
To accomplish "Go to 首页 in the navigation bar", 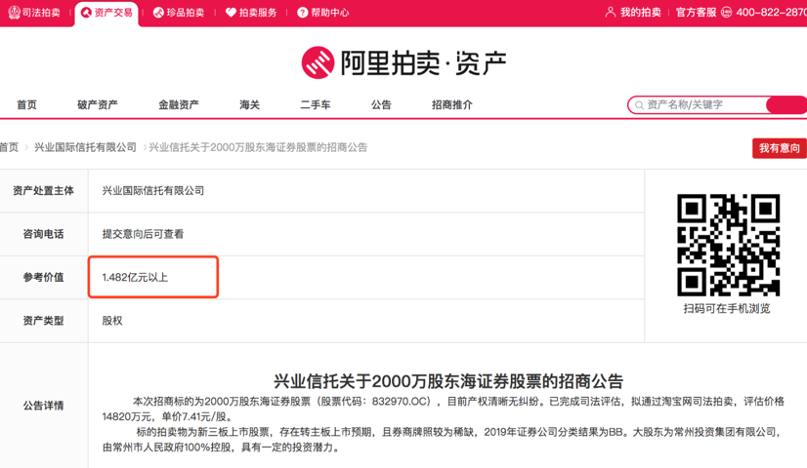I will pyautogui.click(x=26, y=104).
